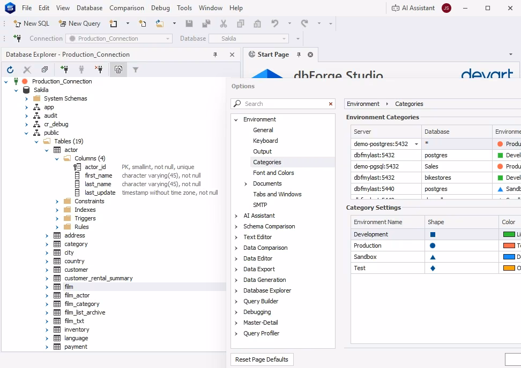
Task: Refresh the Database Explorer tree
Action: 10,70
